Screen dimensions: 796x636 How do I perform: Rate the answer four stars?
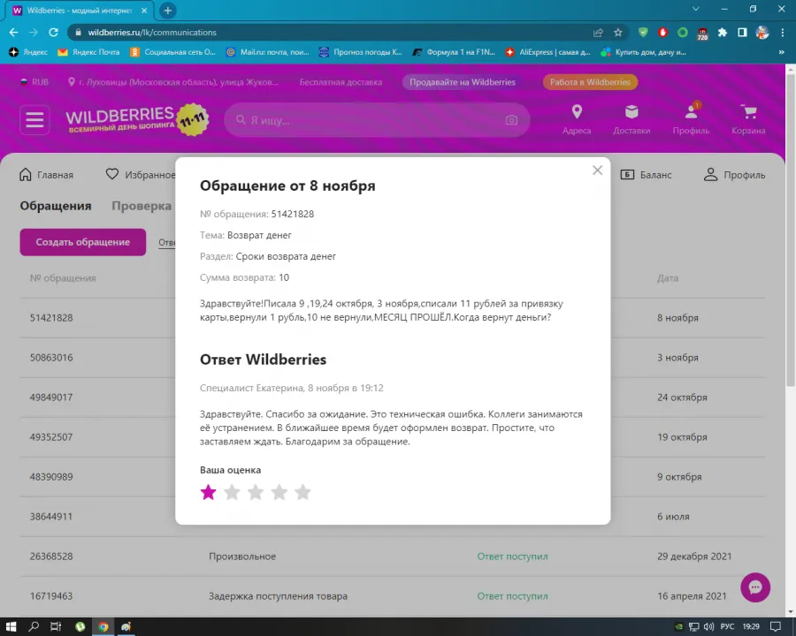[x=279, y=492]
